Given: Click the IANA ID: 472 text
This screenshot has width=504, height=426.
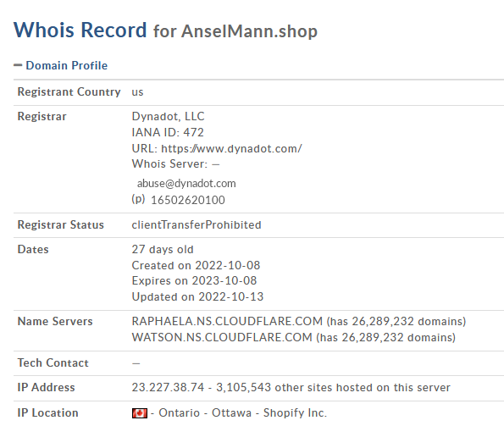Looking at the screenshot, I should pos(168,132).
